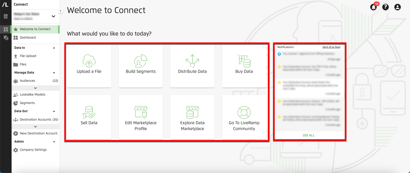Open Destination Accounts (35)
410x173 pixels.
pyautogui.click(x=35, y=120)
